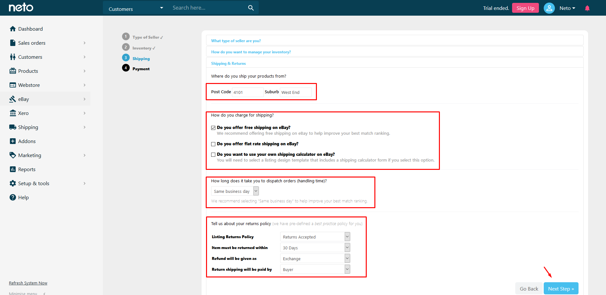Open the Customers search scope dropdown
The height and width of the screenshot is (295, 606).
(x=136, y=8)
